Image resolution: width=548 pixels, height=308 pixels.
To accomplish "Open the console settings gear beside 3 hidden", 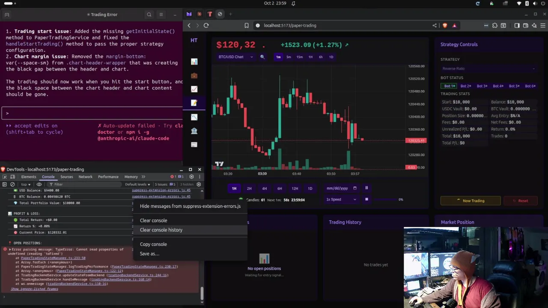I will coord(199,184).
